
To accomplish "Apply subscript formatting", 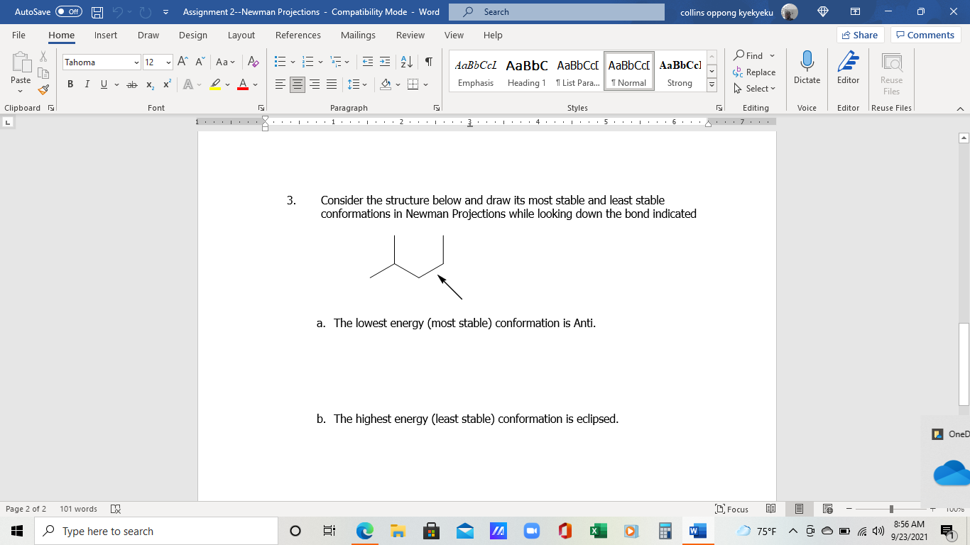I will pyautogui.click(x=149, y=84).
